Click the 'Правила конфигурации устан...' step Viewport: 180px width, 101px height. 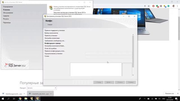[x=55, y=51]
